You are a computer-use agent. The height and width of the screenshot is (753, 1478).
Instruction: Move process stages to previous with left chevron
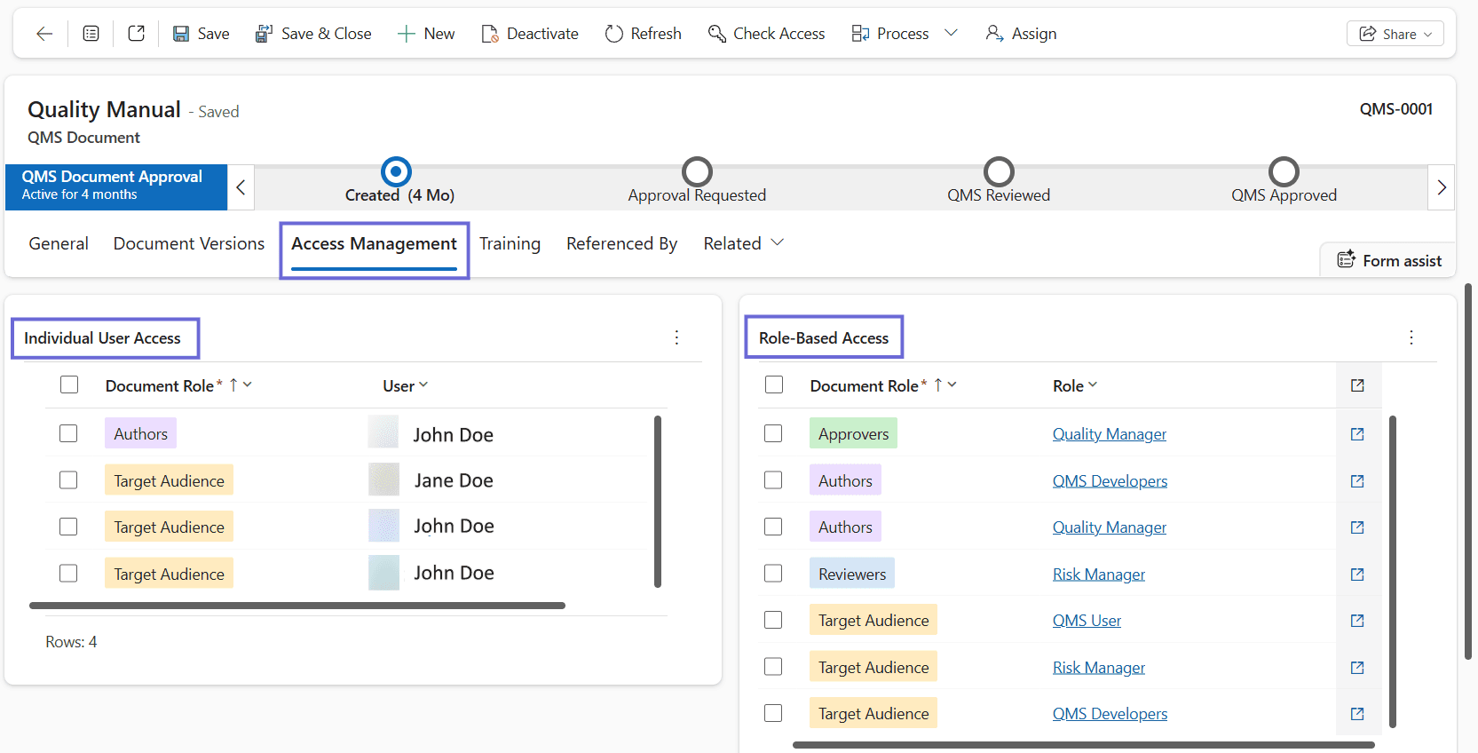241,187
